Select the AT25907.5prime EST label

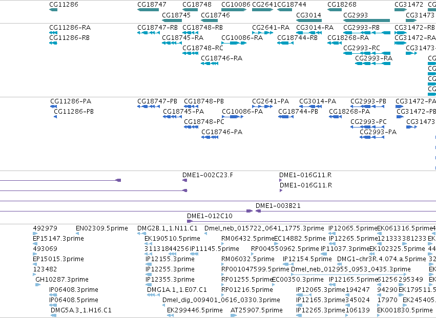(x=257, y=310)
